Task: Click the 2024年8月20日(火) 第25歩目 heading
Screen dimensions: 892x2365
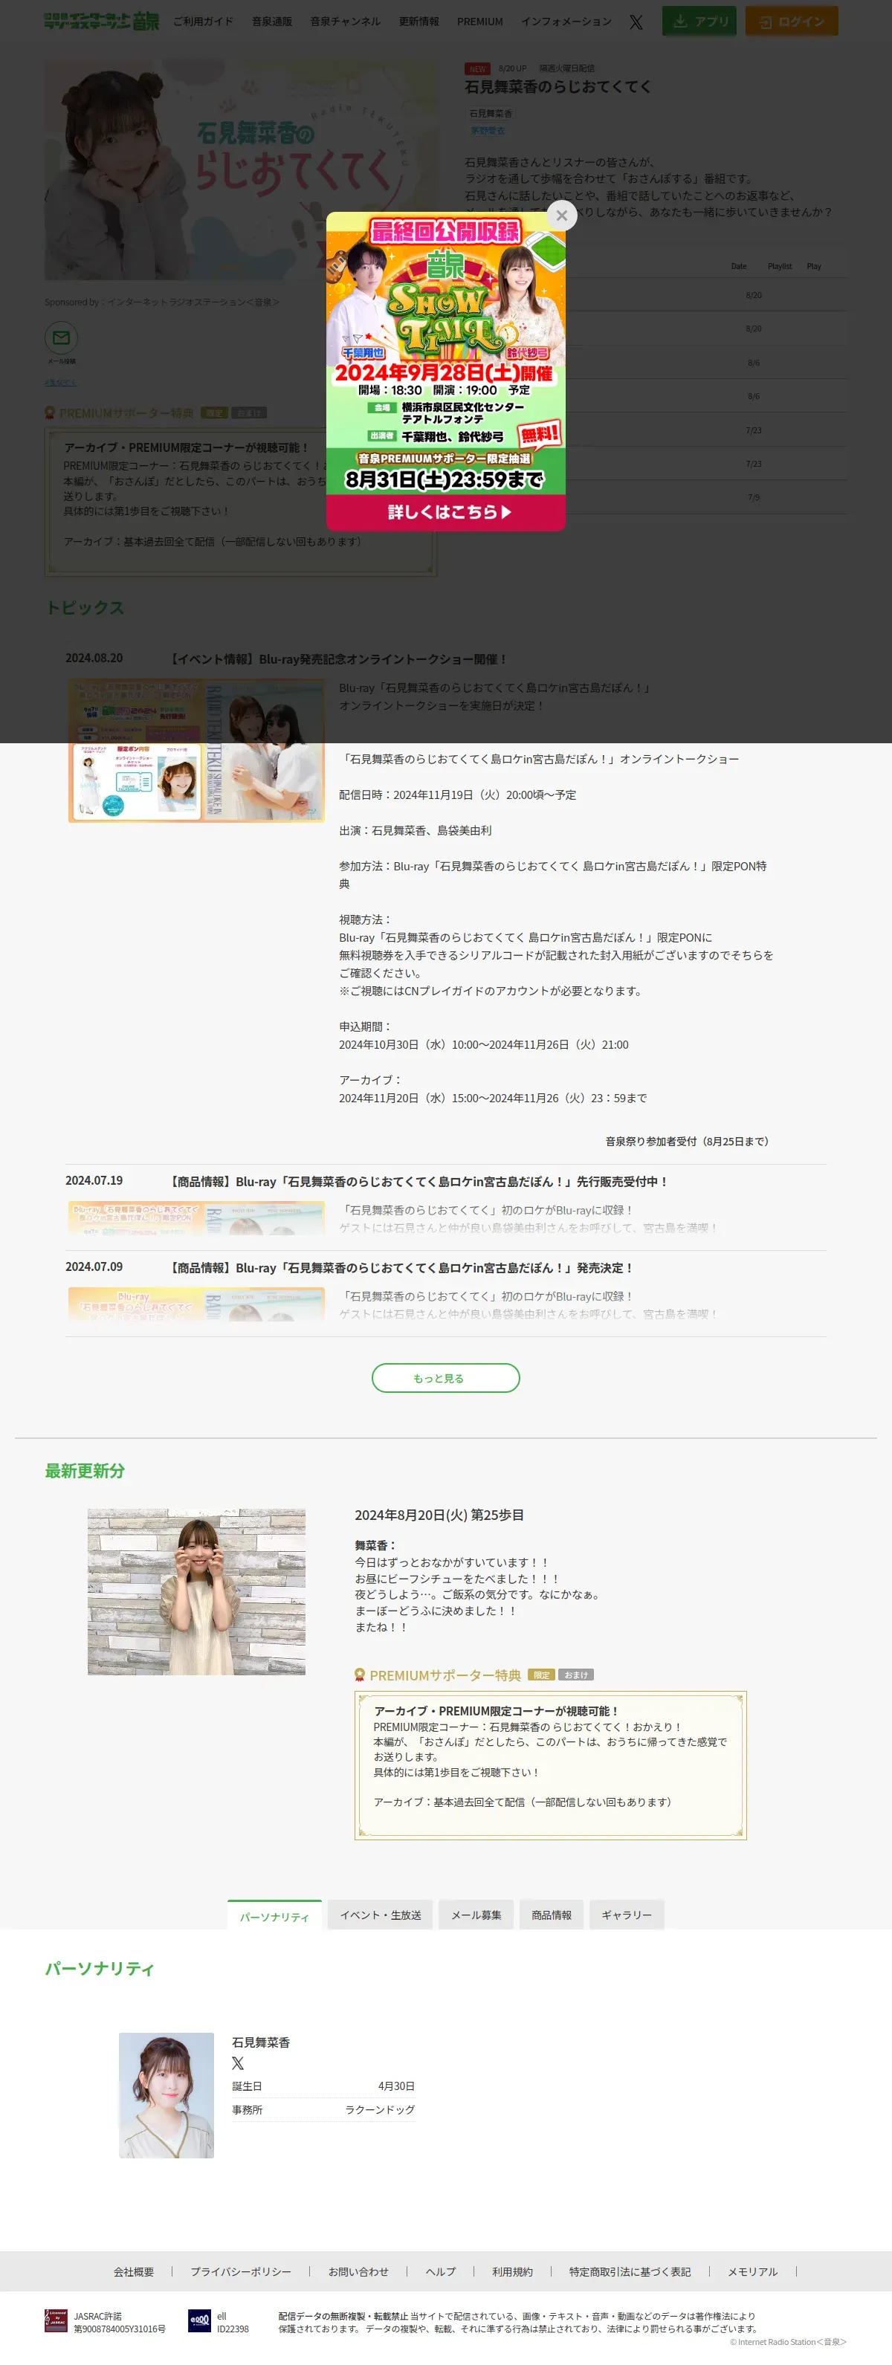Action: [439, 1515]
